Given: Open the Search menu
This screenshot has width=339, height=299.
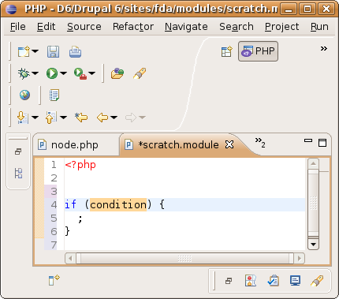Looking at the screenshot, I should [x=237, y=27].
